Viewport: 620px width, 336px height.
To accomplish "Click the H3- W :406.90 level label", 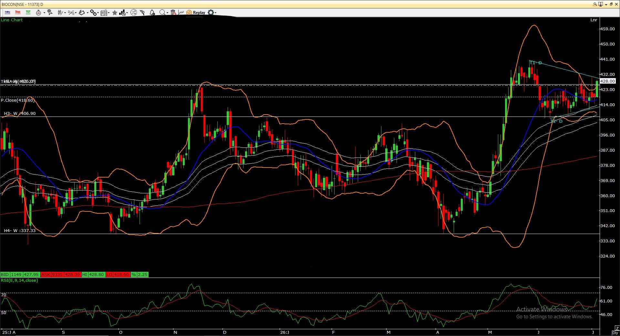I will click(x=20, y=114).
